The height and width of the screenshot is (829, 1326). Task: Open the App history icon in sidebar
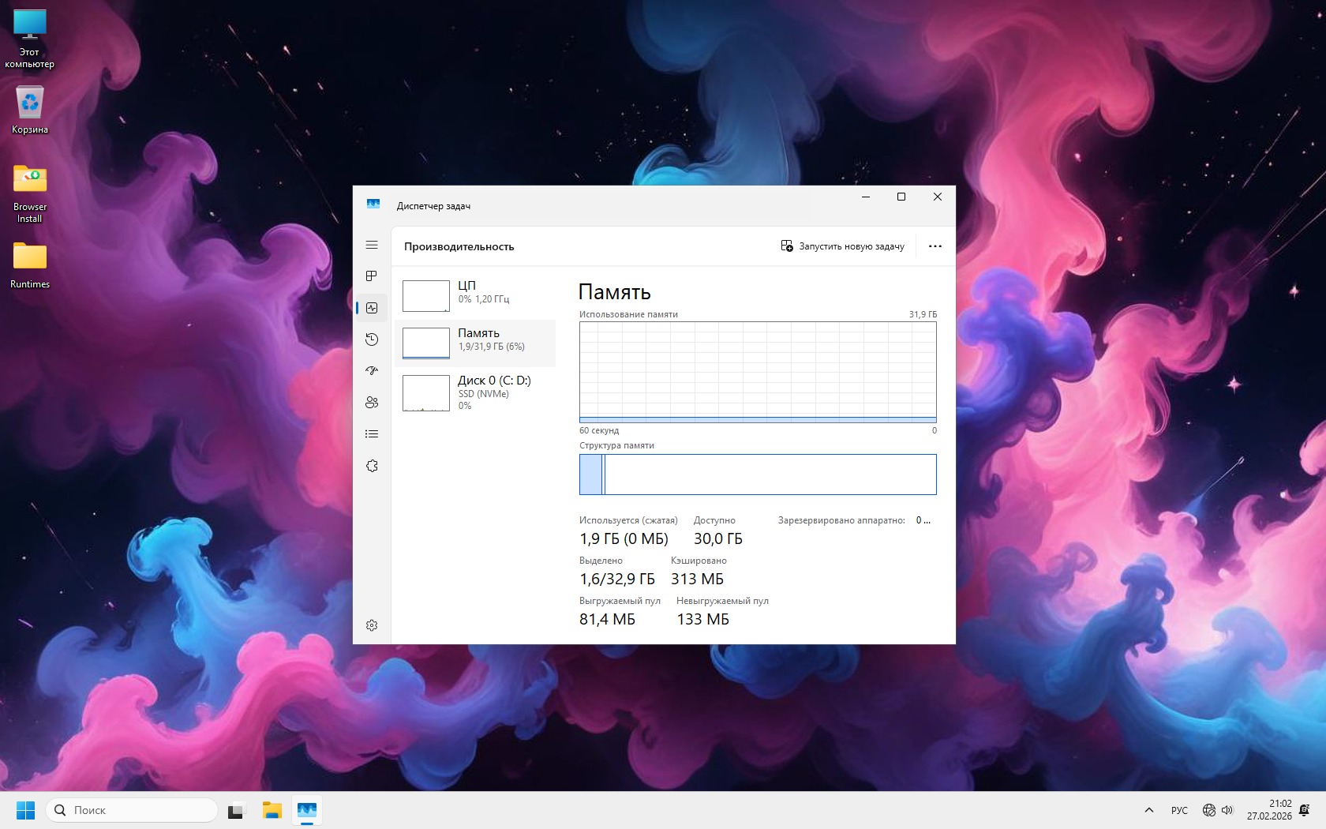(372, 339)
